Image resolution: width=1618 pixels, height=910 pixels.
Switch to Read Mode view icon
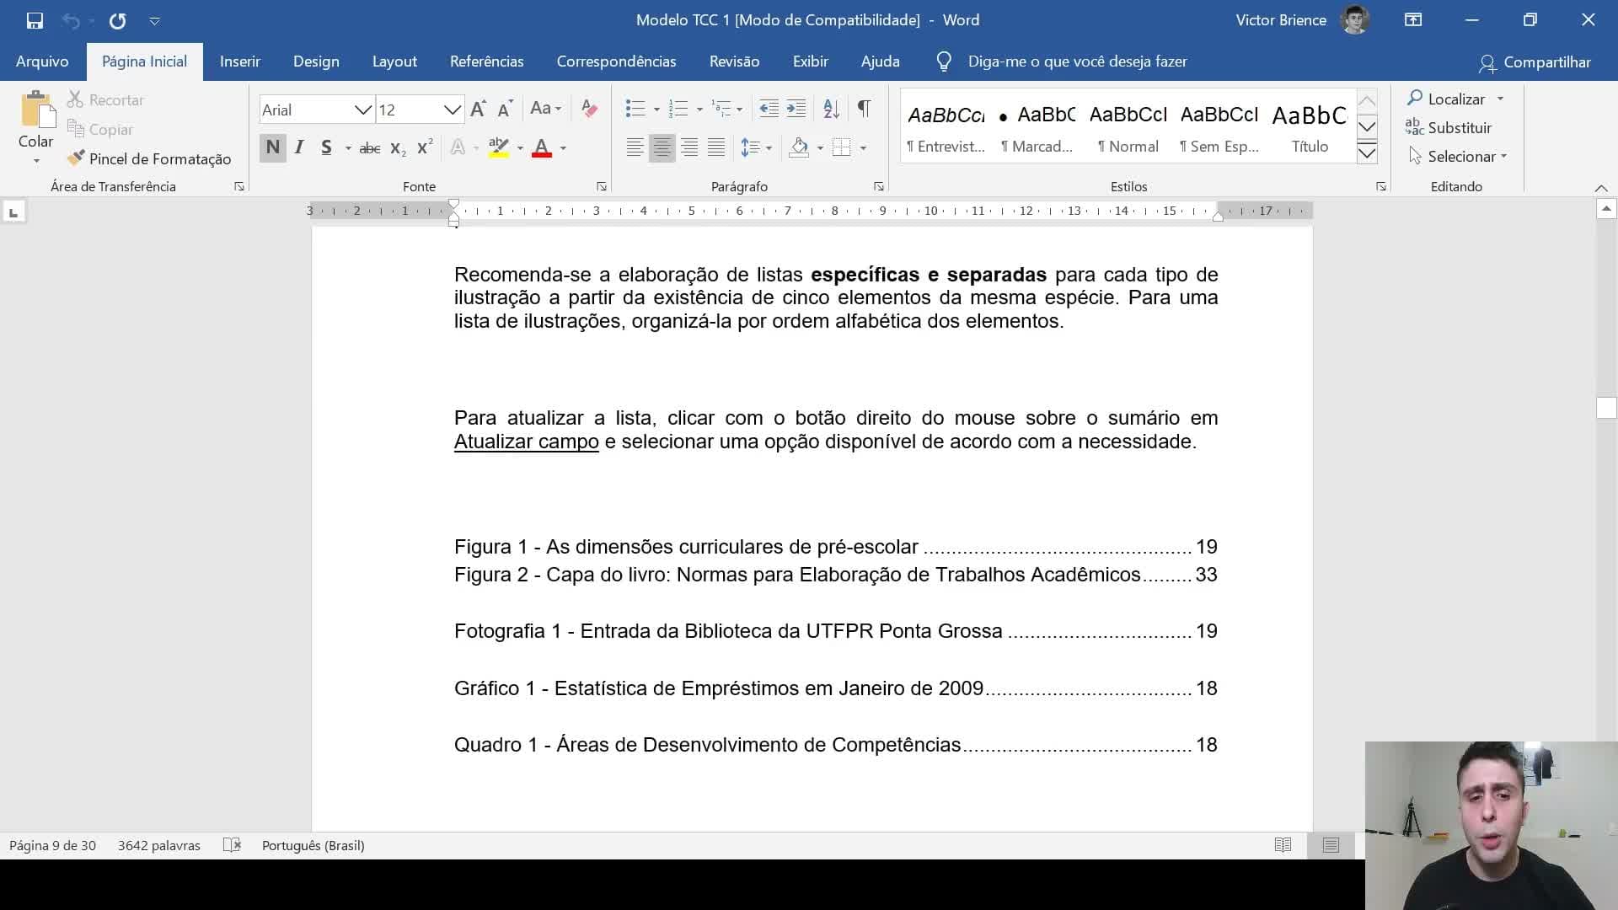point(1283,845)
